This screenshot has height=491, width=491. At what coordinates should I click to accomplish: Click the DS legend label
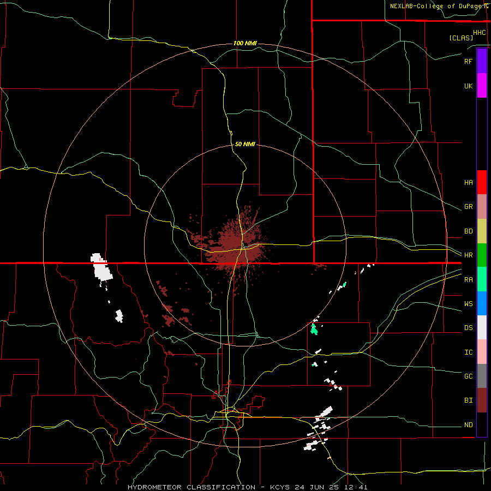[468, 328]
